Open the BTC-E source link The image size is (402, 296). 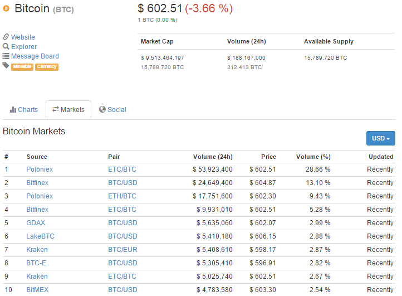[36, 263]
